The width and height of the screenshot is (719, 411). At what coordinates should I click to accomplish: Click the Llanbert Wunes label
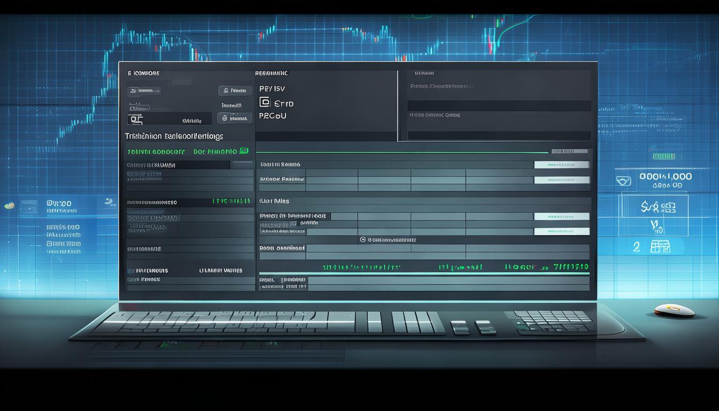point(220,271)
